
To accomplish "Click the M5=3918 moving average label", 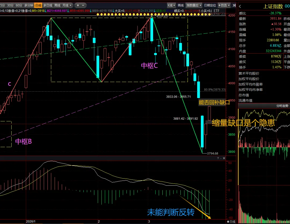I will (39, 11).
